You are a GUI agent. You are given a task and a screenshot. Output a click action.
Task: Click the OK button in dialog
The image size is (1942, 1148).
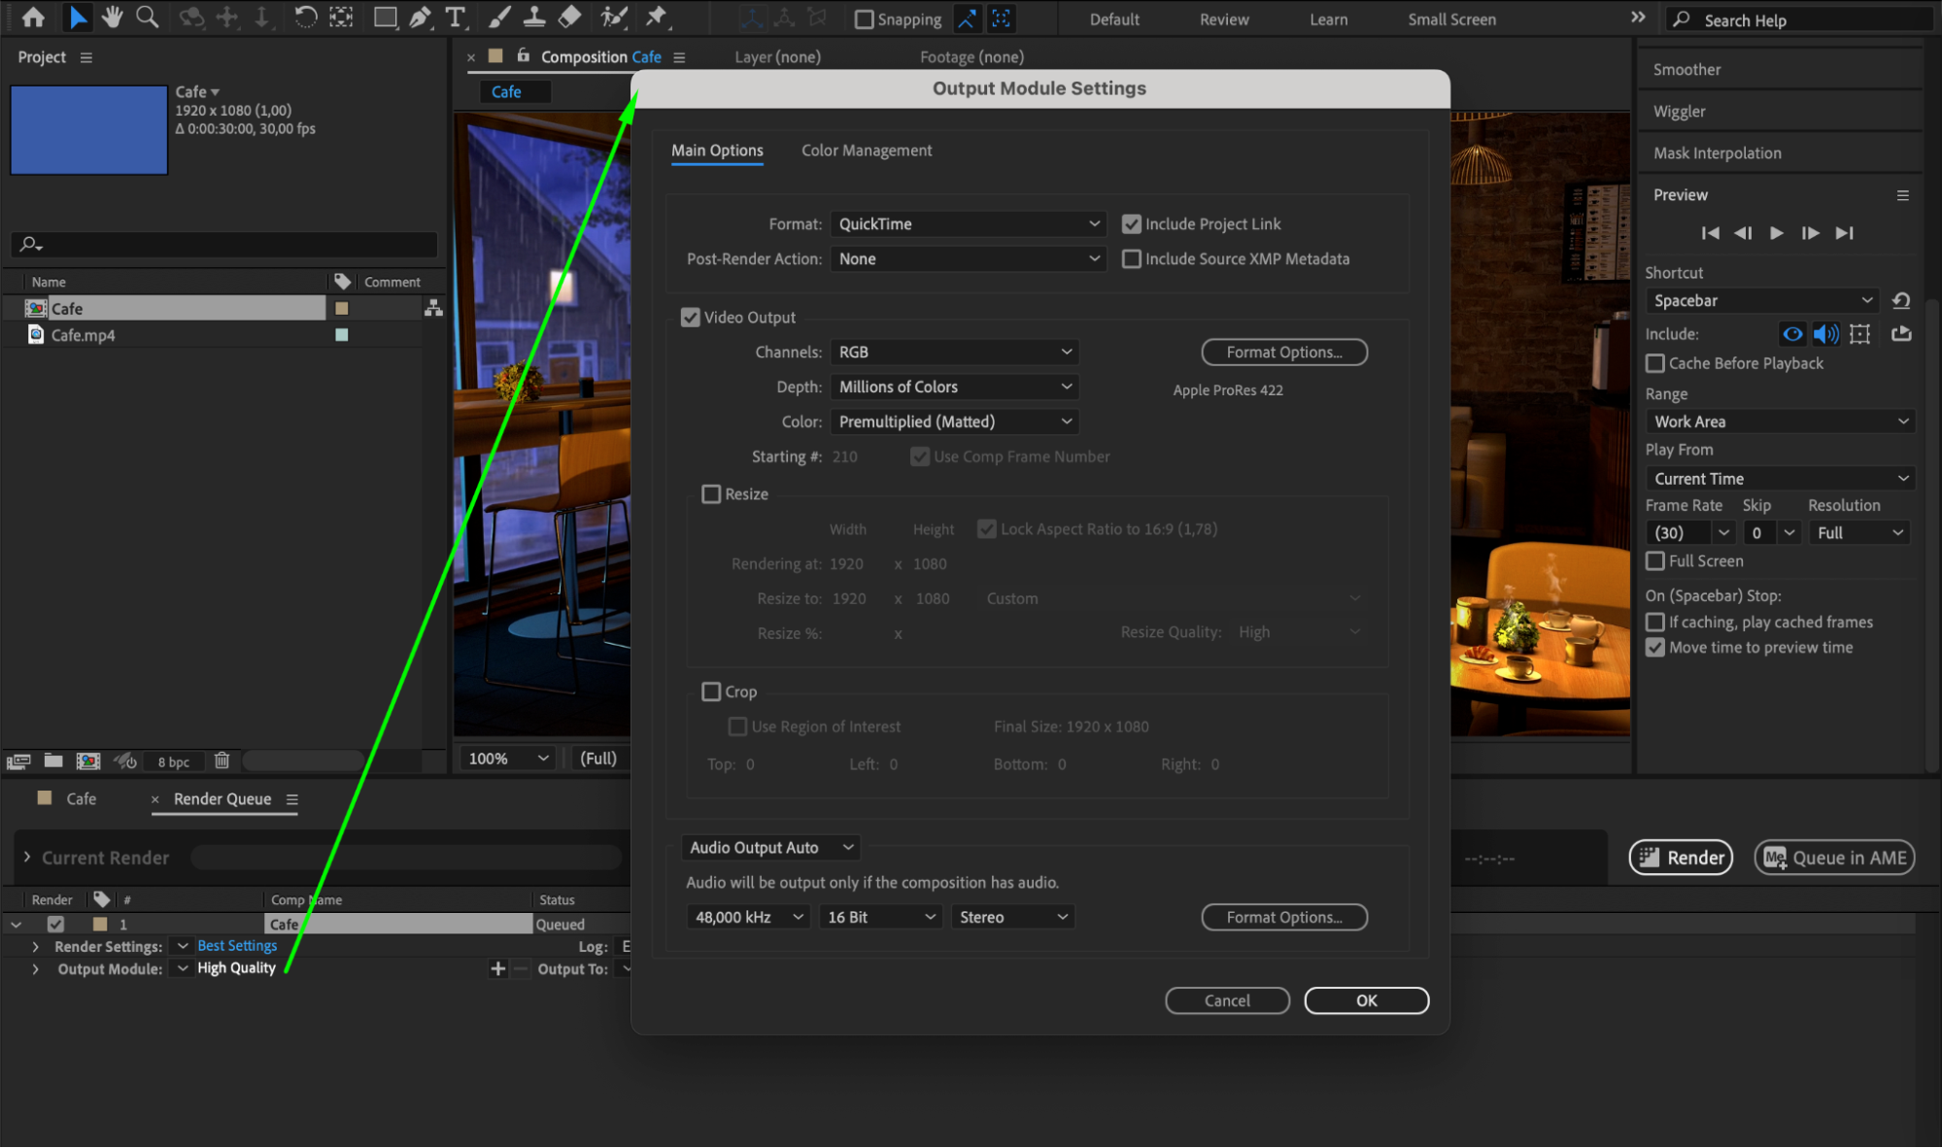pos(1365,1000)
